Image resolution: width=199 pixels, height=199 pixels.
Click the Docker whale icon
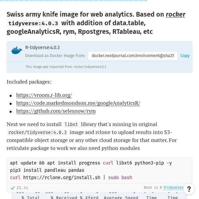pyautogui.click(x=17, y=50)
